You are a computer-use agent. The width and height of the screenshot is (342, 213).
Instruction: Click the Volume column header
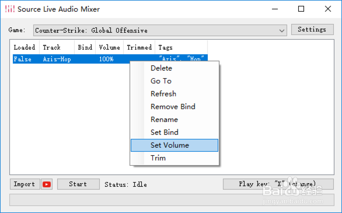coord(109,48)
